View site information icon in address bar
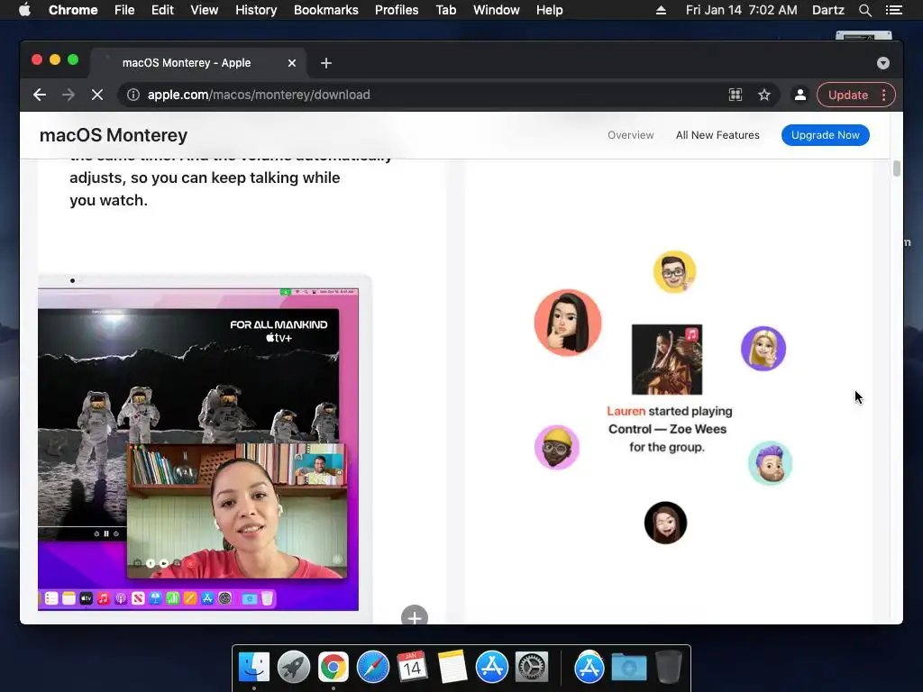Screen dimensions: 923x692 coord(133,95)
